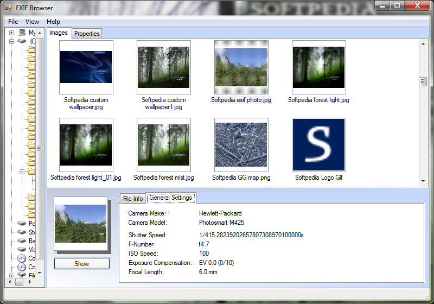Select Softpedia forest mist.jpg thumbnail
434x304 pixels.
coord(164,145)
